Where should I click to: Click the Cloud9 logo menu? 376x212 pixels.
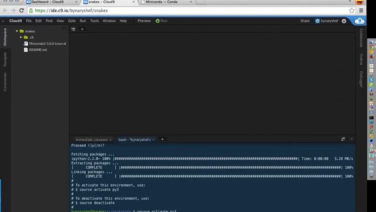click(15, 21)
